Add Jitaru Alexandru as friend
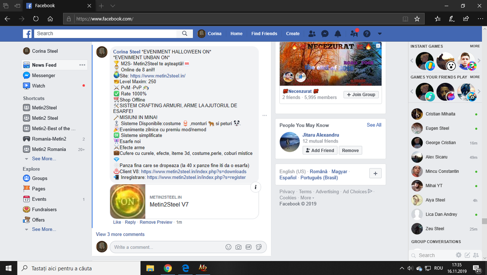487x275 pixels. pos(320,151)
